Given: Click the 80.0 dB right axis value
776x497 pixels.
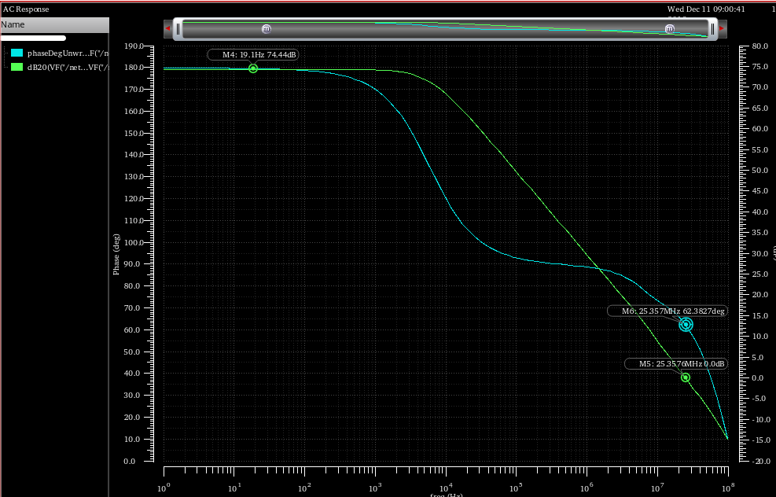Looking at the screenshot, I should pos(759,46).
